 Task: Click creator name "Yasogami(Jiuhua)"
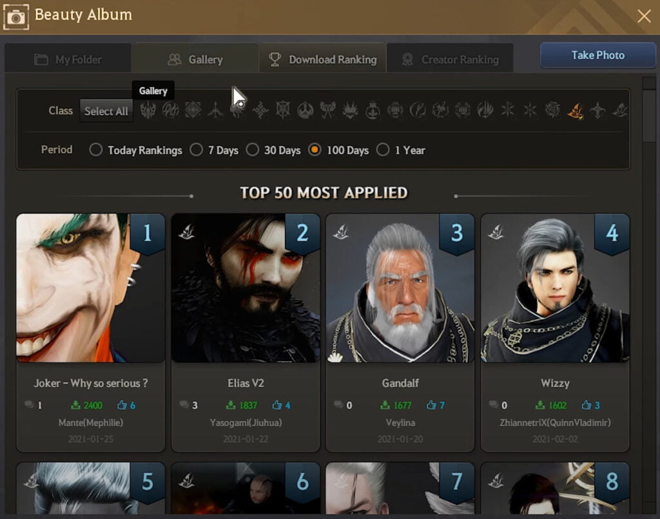246,422
